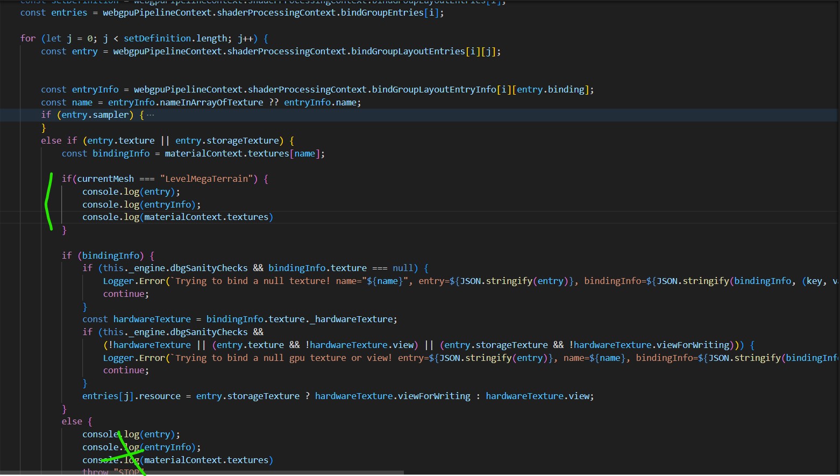Click the 'entry.binding' index expression
This screenshot has height=476, width=840.
point(551,90)
